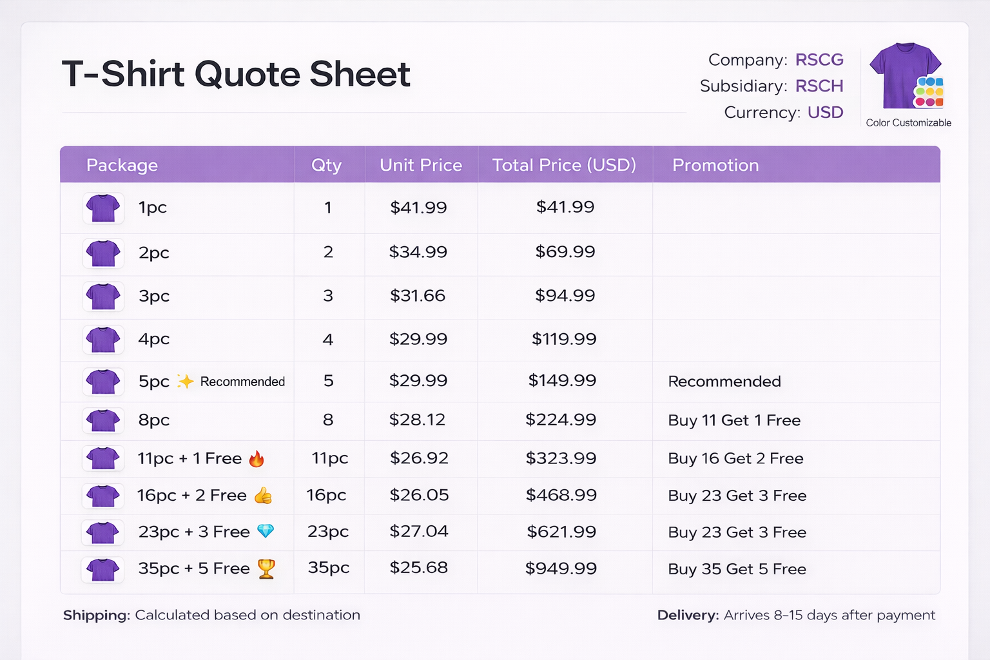The width and height of the screenshot is (990, 660).
Task: Click the $949.99 total price cell
Action: pos(561,568)
